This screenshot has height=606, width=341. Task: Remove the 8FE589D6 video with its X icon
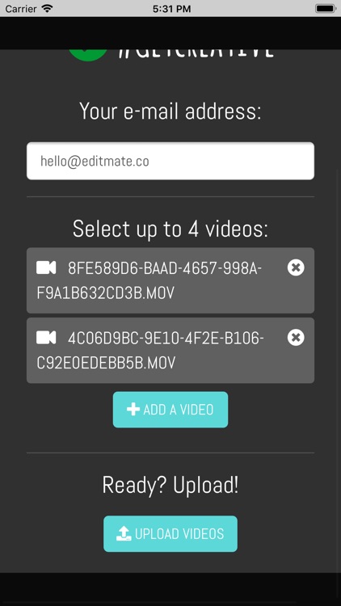[296, 267]
